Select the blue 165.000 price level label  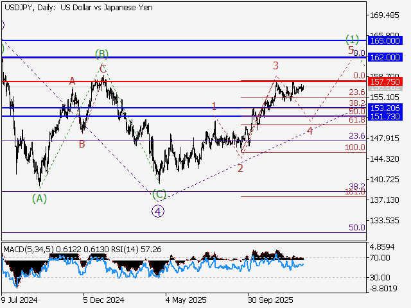tap(385, 40)
